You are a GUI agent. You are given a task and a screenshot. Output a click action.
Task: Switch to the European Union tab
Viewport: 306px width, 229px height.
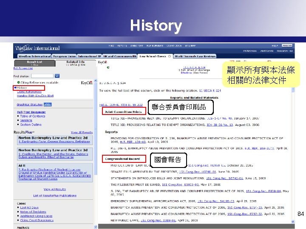tap(65, 56)
